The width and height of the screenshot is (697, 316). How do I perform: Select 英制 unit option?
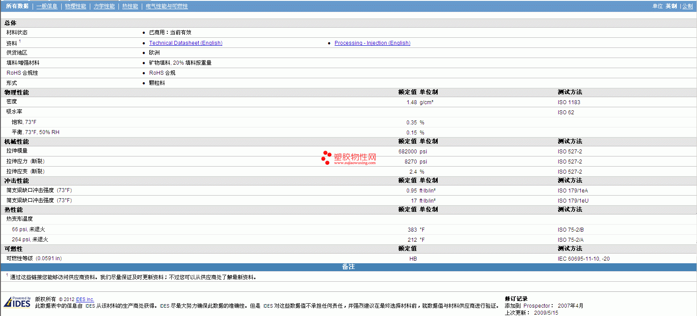671,6
